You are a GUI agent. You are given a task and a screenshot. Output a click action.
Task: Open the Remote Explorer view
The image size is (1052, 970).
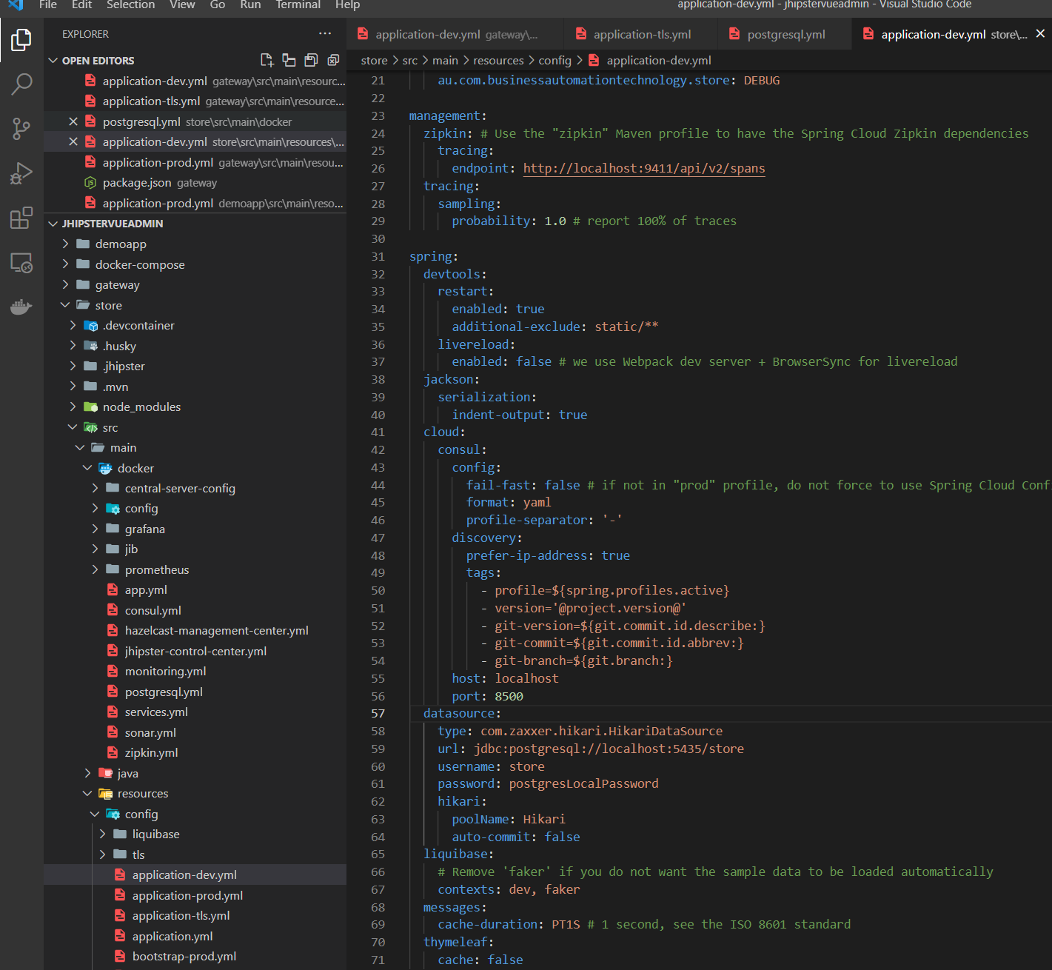tap(21, 262)
